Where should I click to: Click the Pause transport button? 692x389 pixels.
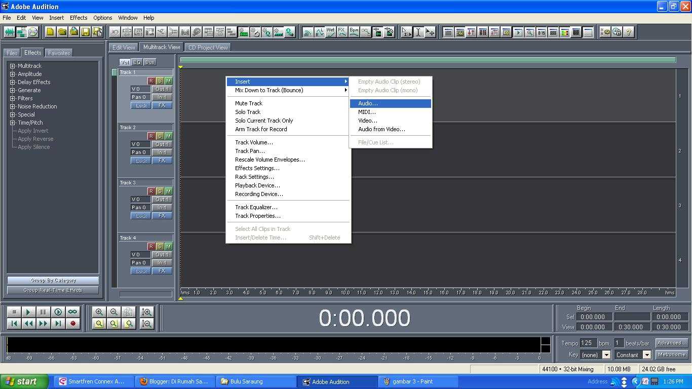click(x=44, y=312)
